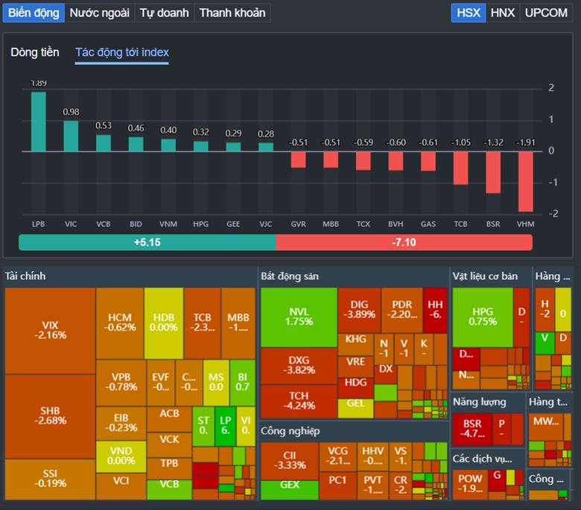Open the HCM -0.62% tile

(120, 322)
